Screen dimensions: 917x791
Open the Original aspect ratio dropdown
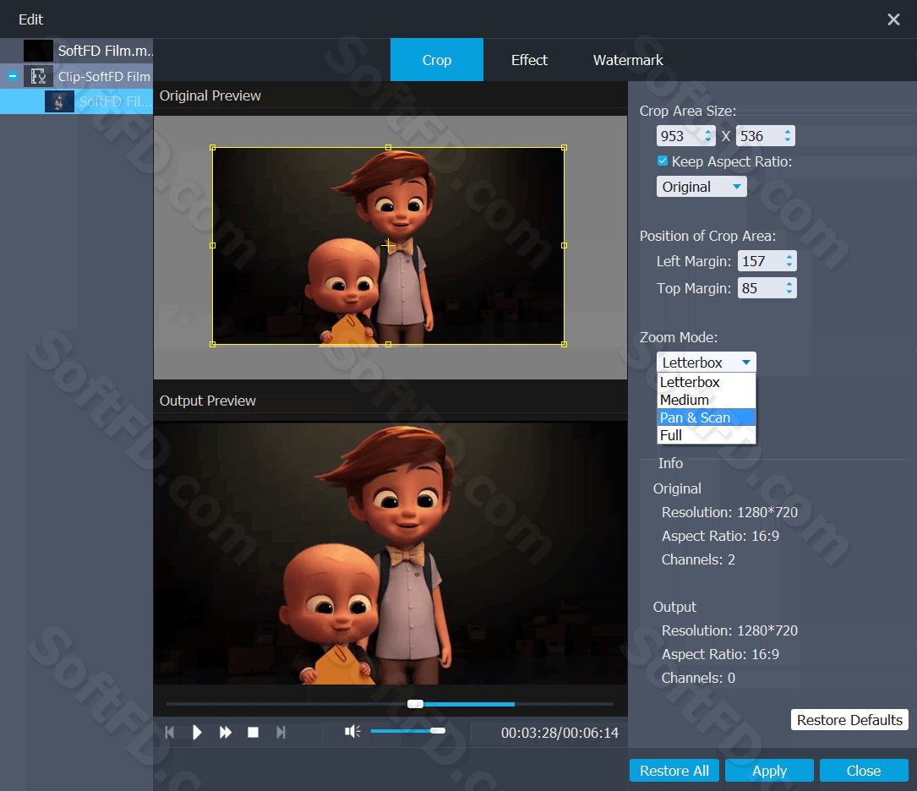[x=701, y=187]
